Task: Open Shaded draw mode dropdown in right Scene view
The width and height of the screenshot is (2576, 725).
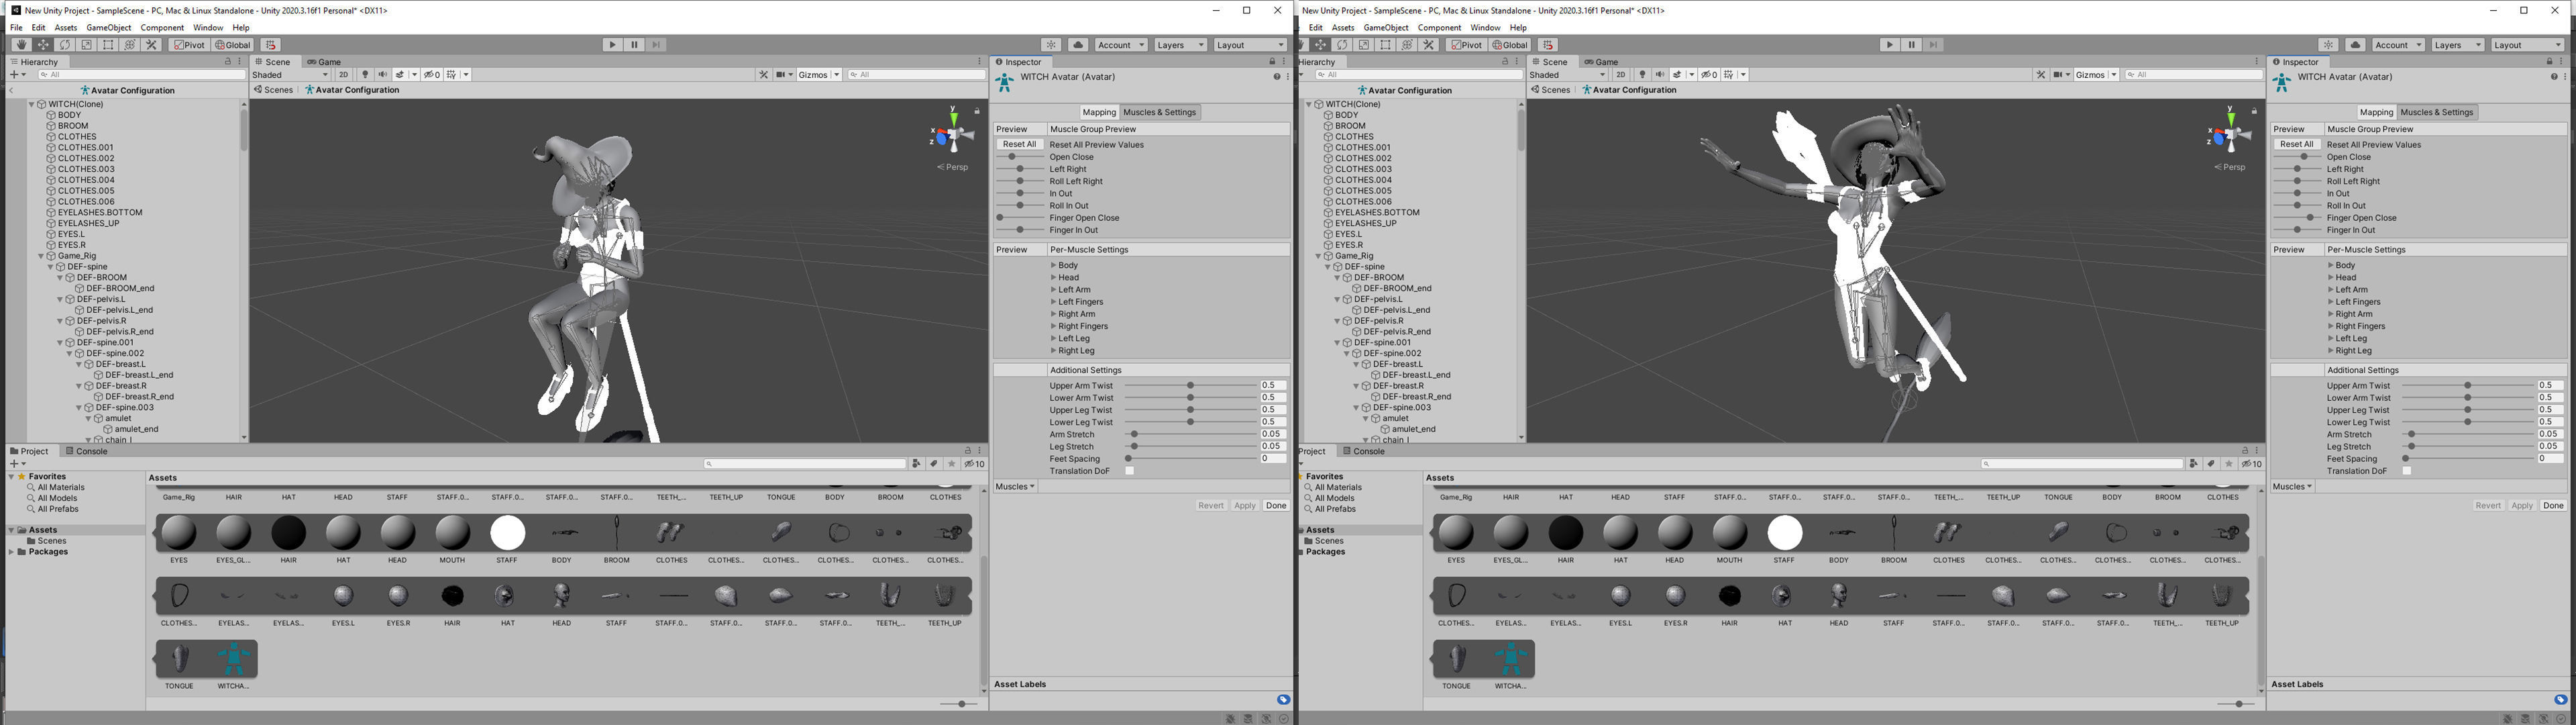Action: (1567, 75)
